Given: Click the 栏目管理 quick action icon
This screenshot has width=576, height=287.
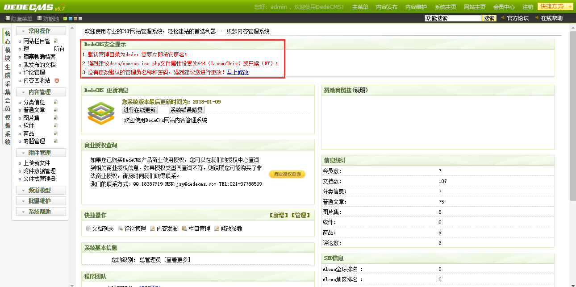Looking at the screenshot, I should (x=185, y=229).
